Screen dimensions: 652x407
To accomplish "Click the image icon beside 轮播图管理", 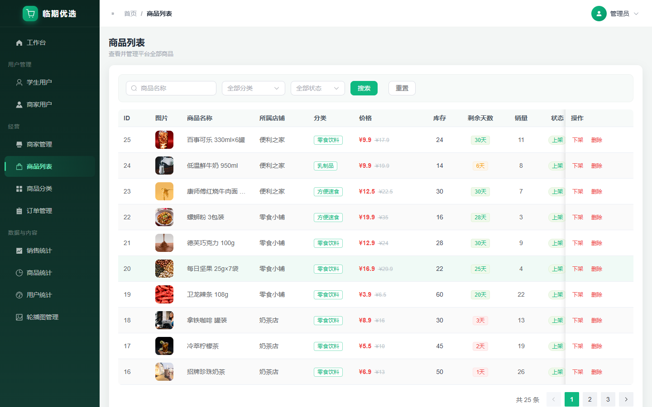I will (19, 317).
